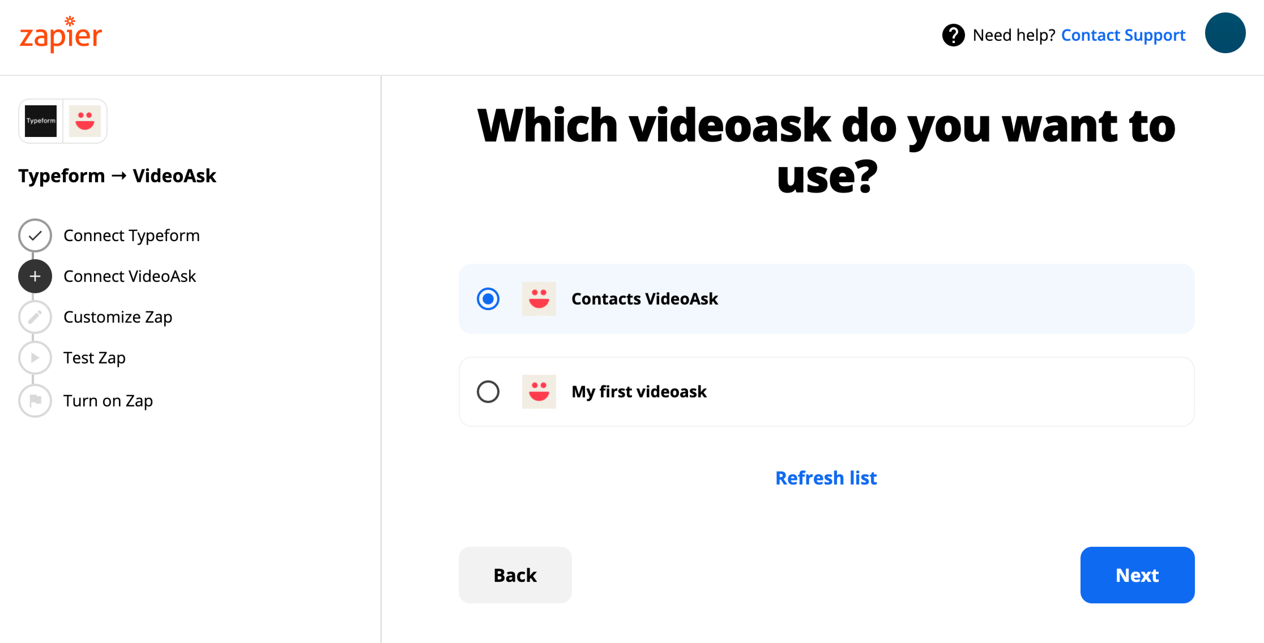Click the plus step icon for Connect VideoAsk
This screenshot has height=643, width=1264.
tap(35, 277)
